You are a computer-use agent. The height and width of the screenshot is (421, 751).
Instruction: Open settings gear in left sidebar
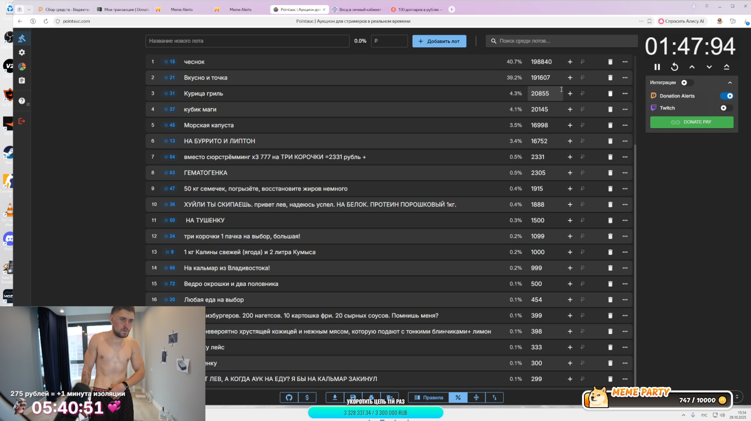pyautogui.click(x=22, y=52)
